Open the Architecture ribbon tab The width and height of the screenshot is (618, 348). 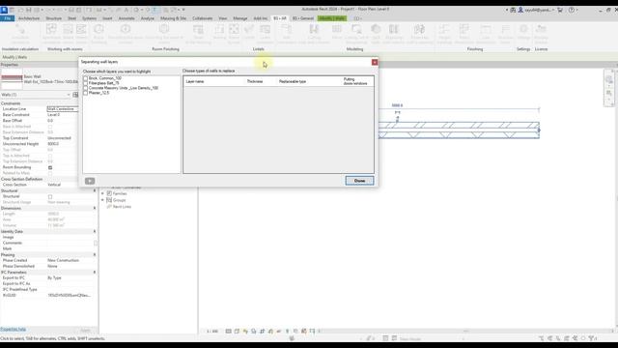point(29,18)
